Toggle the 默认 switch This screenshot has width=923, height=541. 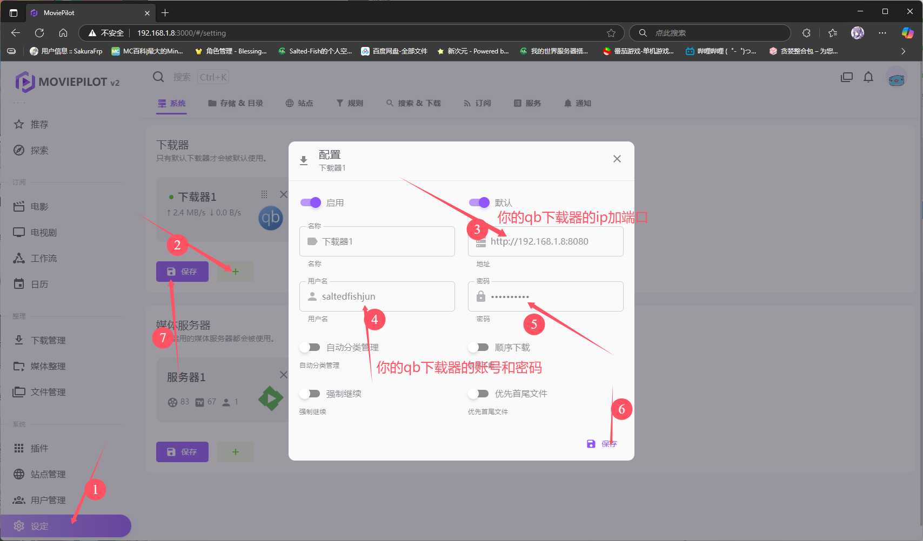click(x=479, y=202)
